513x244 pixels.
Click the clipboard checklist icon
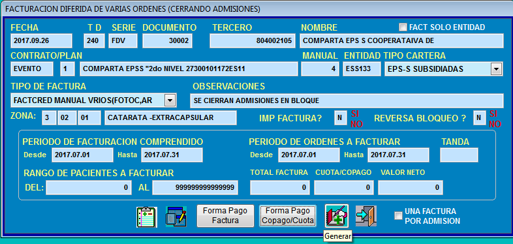tap(147, 217)
